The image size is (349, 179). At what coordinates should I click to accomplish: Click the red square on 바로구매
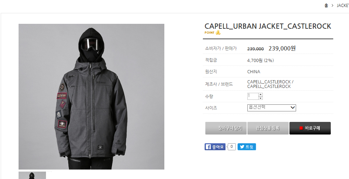(x=301, y=128)
